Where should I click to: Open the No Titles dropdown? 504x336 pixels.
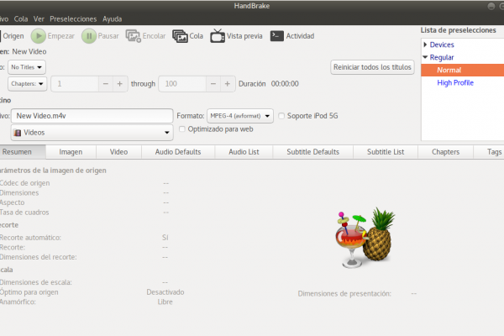coord(27,67)
